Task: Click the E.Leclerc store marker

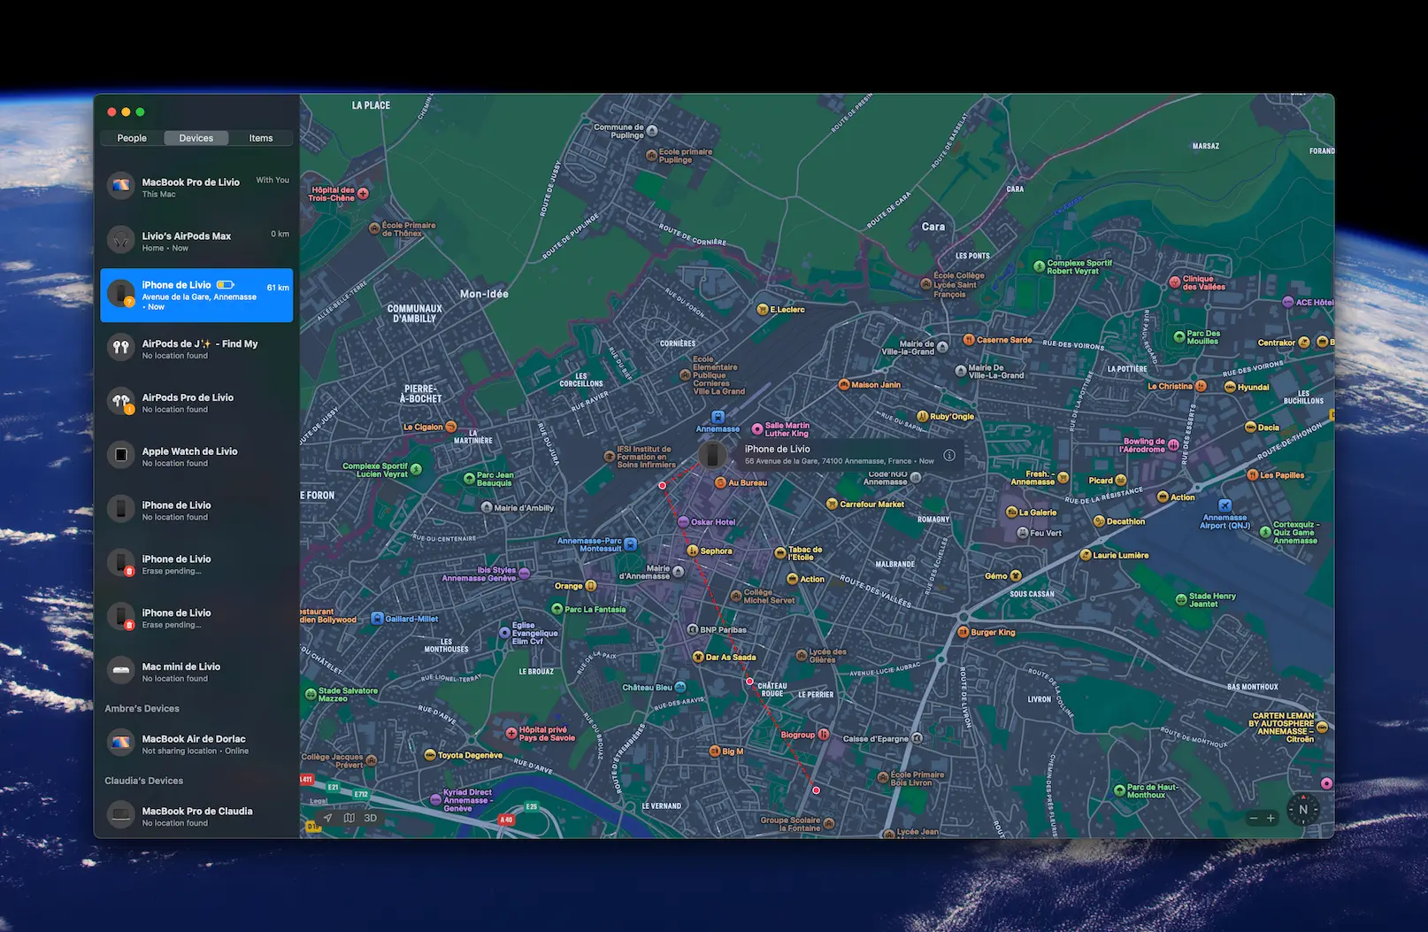Action: coord(762,310)
